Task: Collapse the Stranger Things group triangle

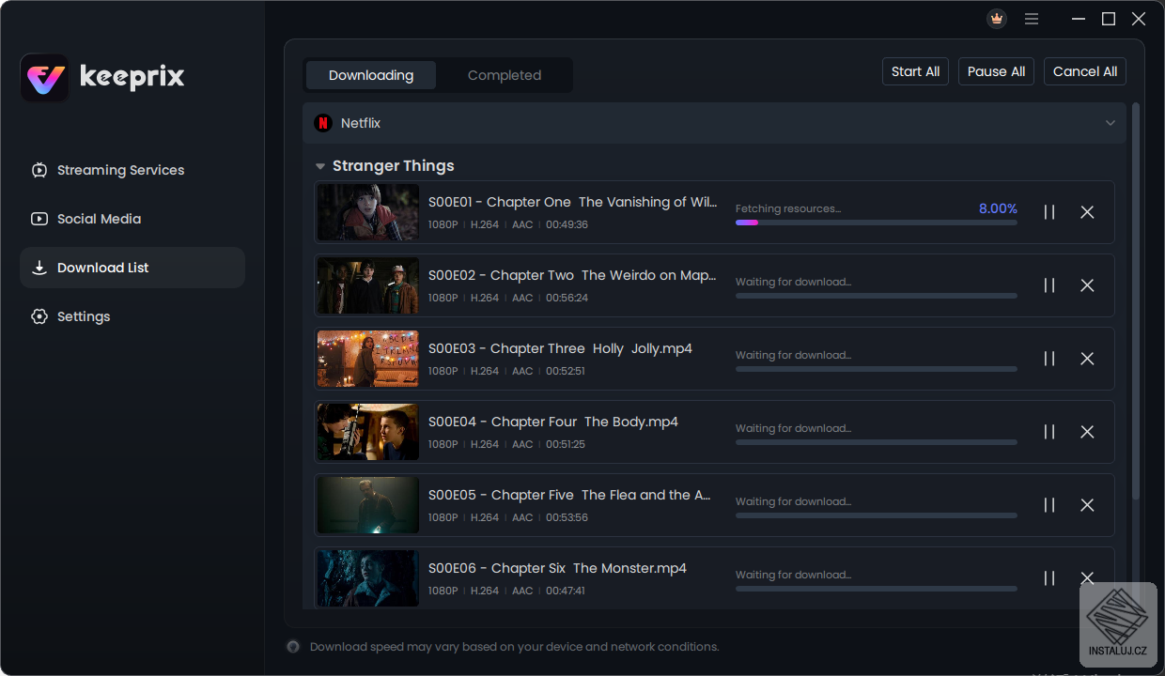Action: pos(320,166)
